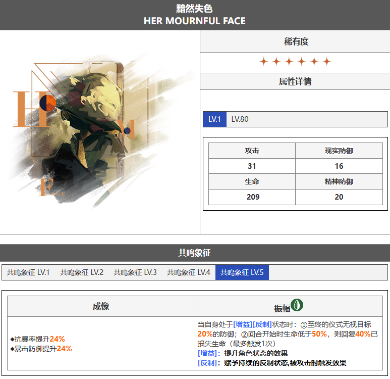Click the orange 50% value in description
390x379 pixels.
click(319, 334)
